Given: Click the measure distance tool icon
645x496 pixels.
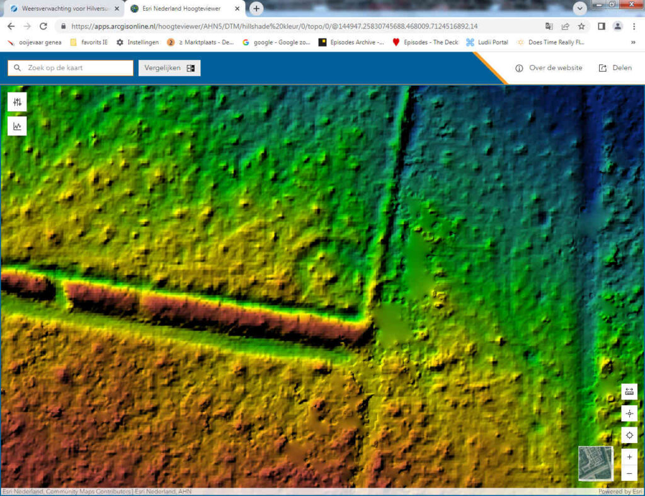Looking at the screenshot, I should point(629,391).
